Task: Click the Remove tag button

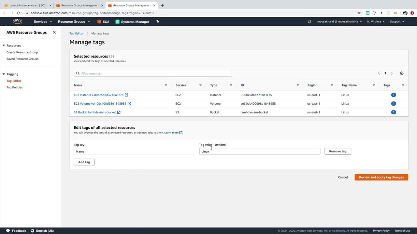Action: pyautogui.click(x=338, y=151)
